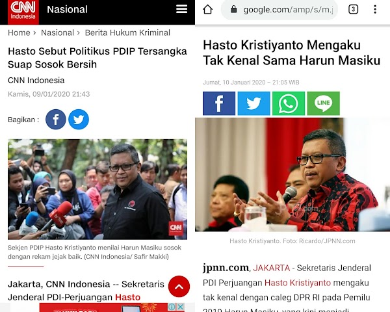Close the bottom advertisement banner

coord(181,307)
